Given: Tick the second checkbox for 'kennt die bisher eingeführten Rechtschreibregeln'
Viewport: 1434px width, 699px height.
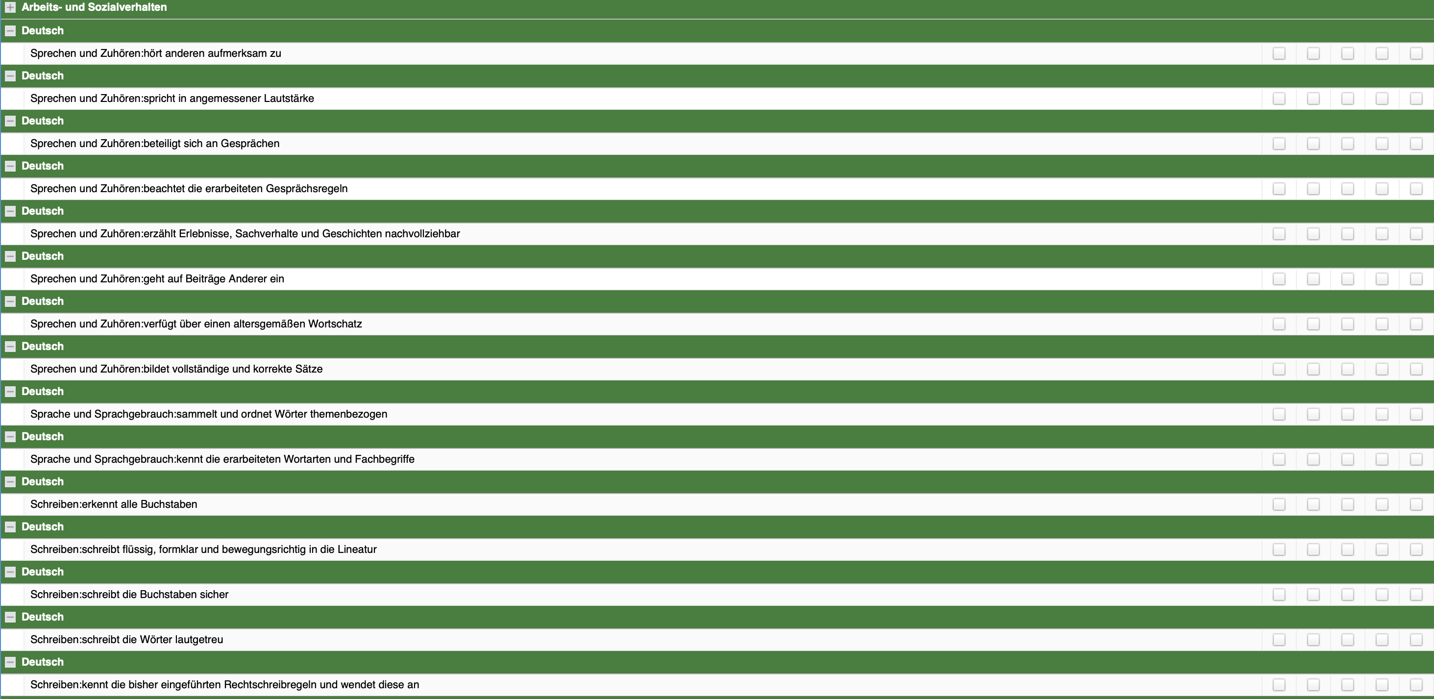Looking at the screenshot, I should click(x=1313, y=685).
